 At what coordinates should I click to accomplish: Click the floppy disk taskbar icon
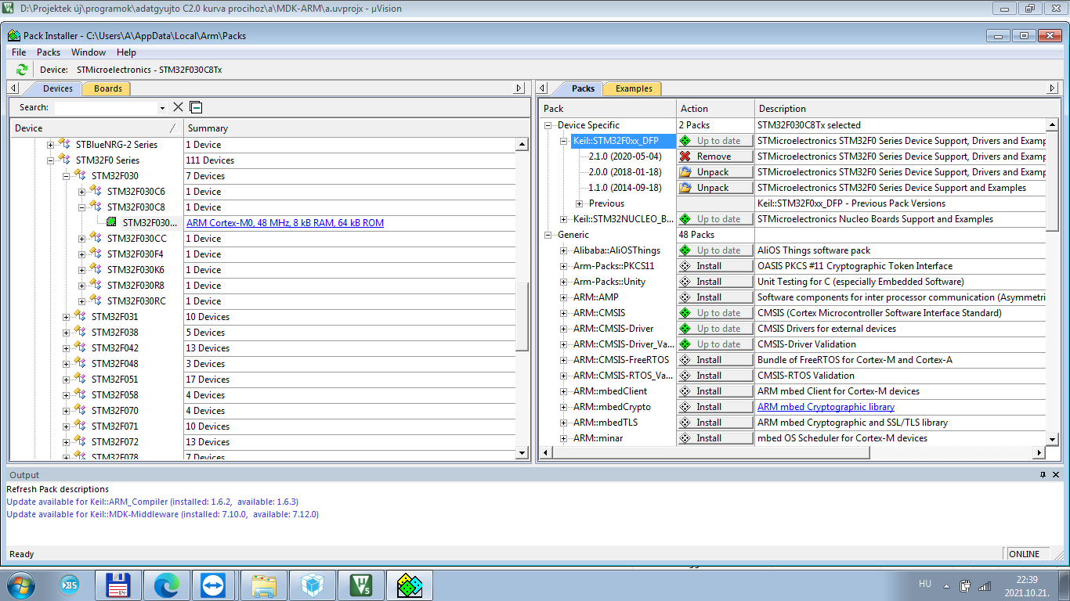(x=118, y=585)
